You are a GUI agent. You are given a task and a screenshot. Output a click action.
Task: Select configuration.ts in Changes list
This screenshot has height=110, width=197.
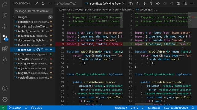[33, 64]
